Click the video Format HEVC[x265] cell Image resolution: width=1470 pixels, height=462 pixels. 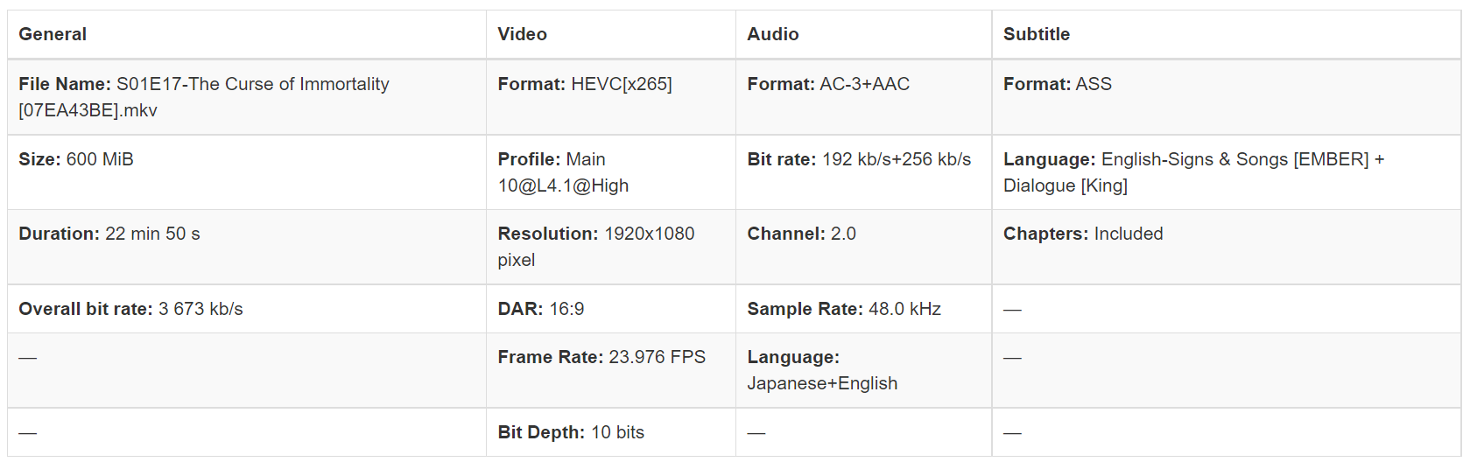tap(584, 84)
